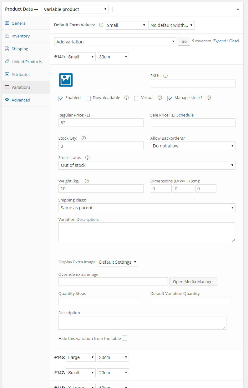Click the Advanced gear icon
The image size is (248, 388).
[7, 100]
